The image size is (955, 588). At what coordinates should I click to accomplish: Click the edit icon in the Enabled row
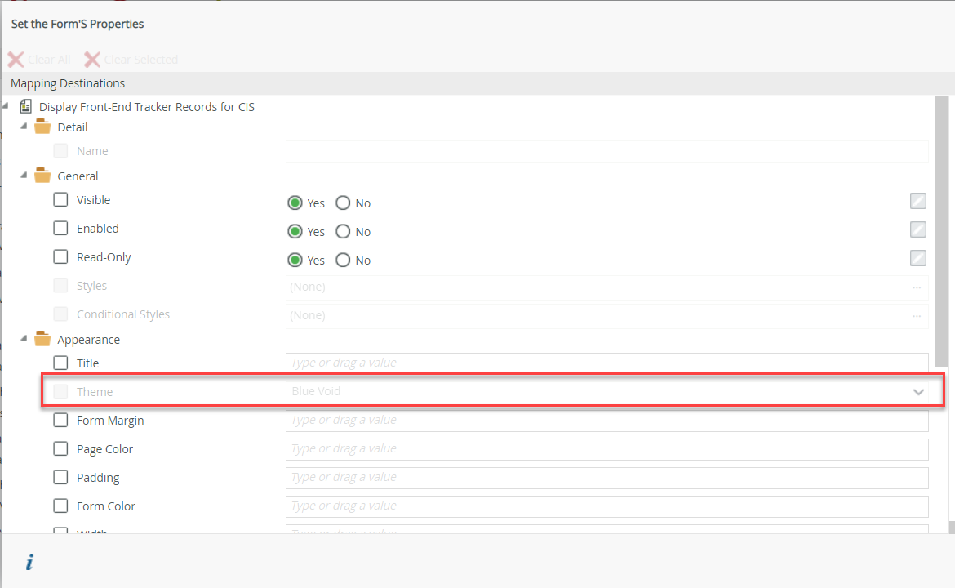click(917, 229)
